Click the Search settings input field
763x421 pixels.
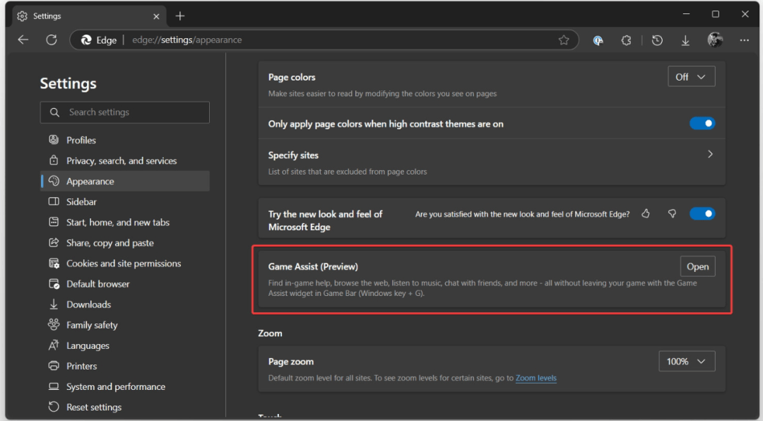[125, 112]
